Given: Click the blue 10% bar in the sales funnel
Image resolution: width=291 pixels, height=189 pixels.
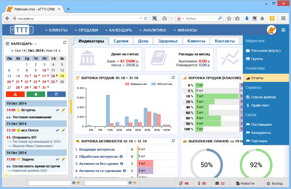Looking at the screenshot, I should click(x=108, y=111).
